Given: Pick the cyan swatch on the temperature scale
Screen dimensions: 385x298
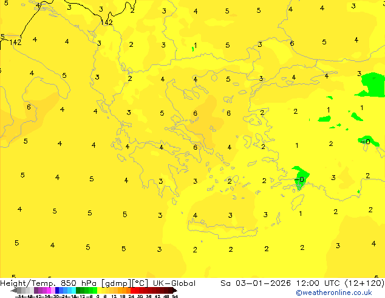Looking at the screenshot, I should 73,290.
